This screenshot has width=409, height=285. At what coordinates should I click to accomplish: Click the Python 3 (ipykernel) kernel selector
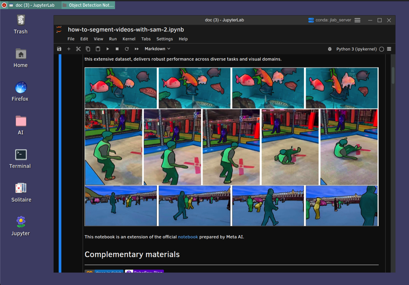point(356,49)
